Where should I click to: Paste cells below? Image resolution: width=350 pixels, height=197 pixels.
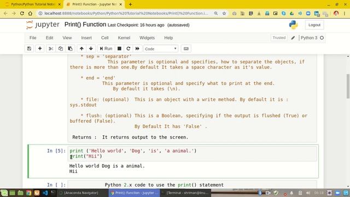(x=70, y=49)
